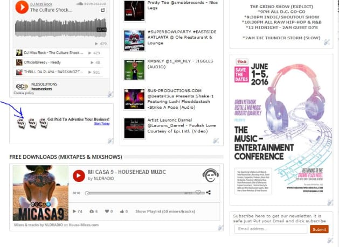Click the play count icon showing 74
This screenshot has width=339, height=247.
click(x=74, y=211)
